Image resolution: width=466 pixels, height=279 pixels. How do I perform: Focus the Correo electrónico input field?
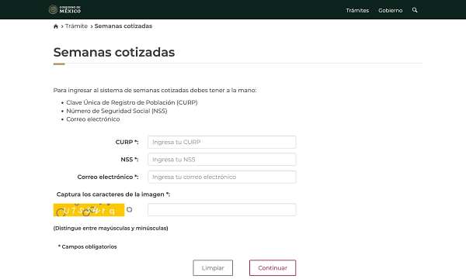point(222,177)
